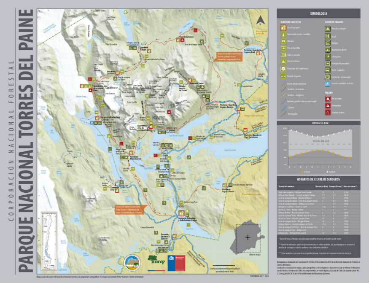Click the Pesca deportiva fish icon

(x=283, y=48)
